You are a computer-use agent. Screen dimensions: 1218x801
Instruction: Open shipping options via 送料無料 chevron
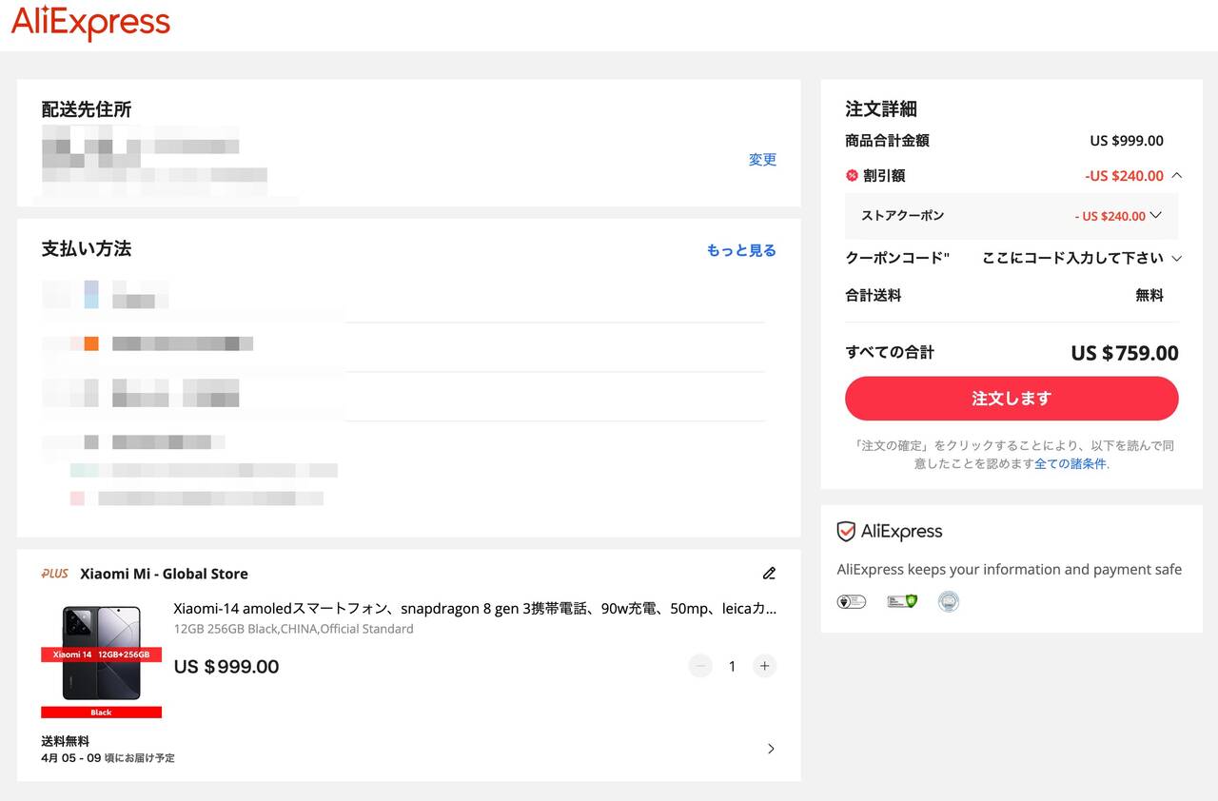tap(771, 749)
